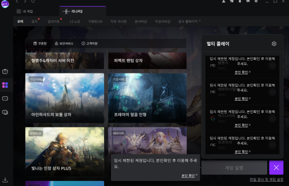Click 본인 확인 link in first account row

(242, 72)
